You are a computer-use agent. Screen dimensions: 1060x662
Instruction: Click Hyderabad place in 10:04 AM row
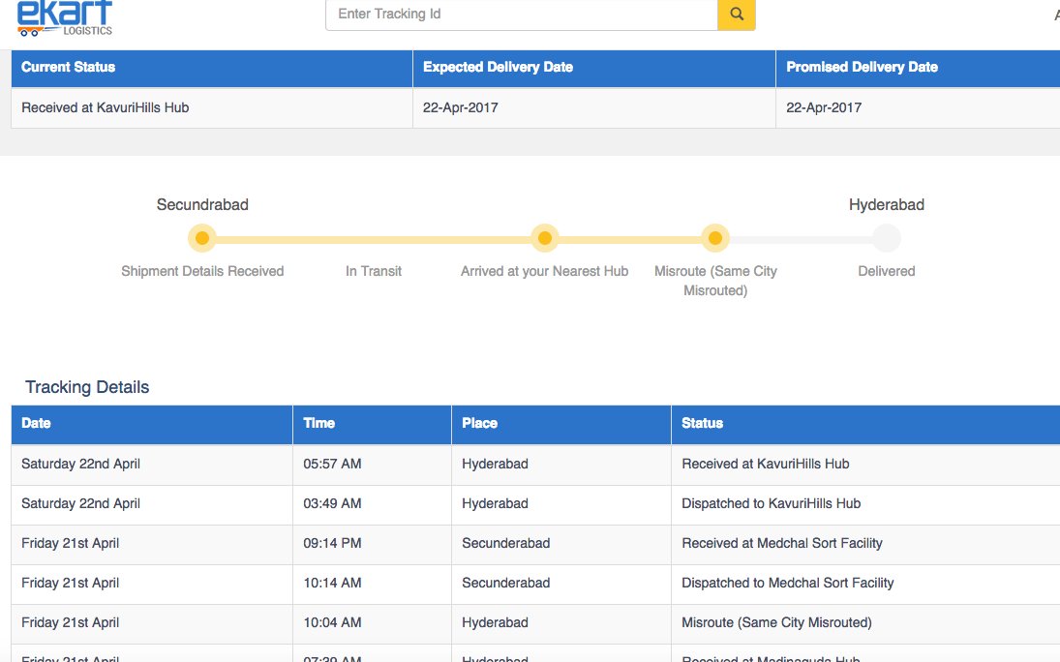pos(495,622)
